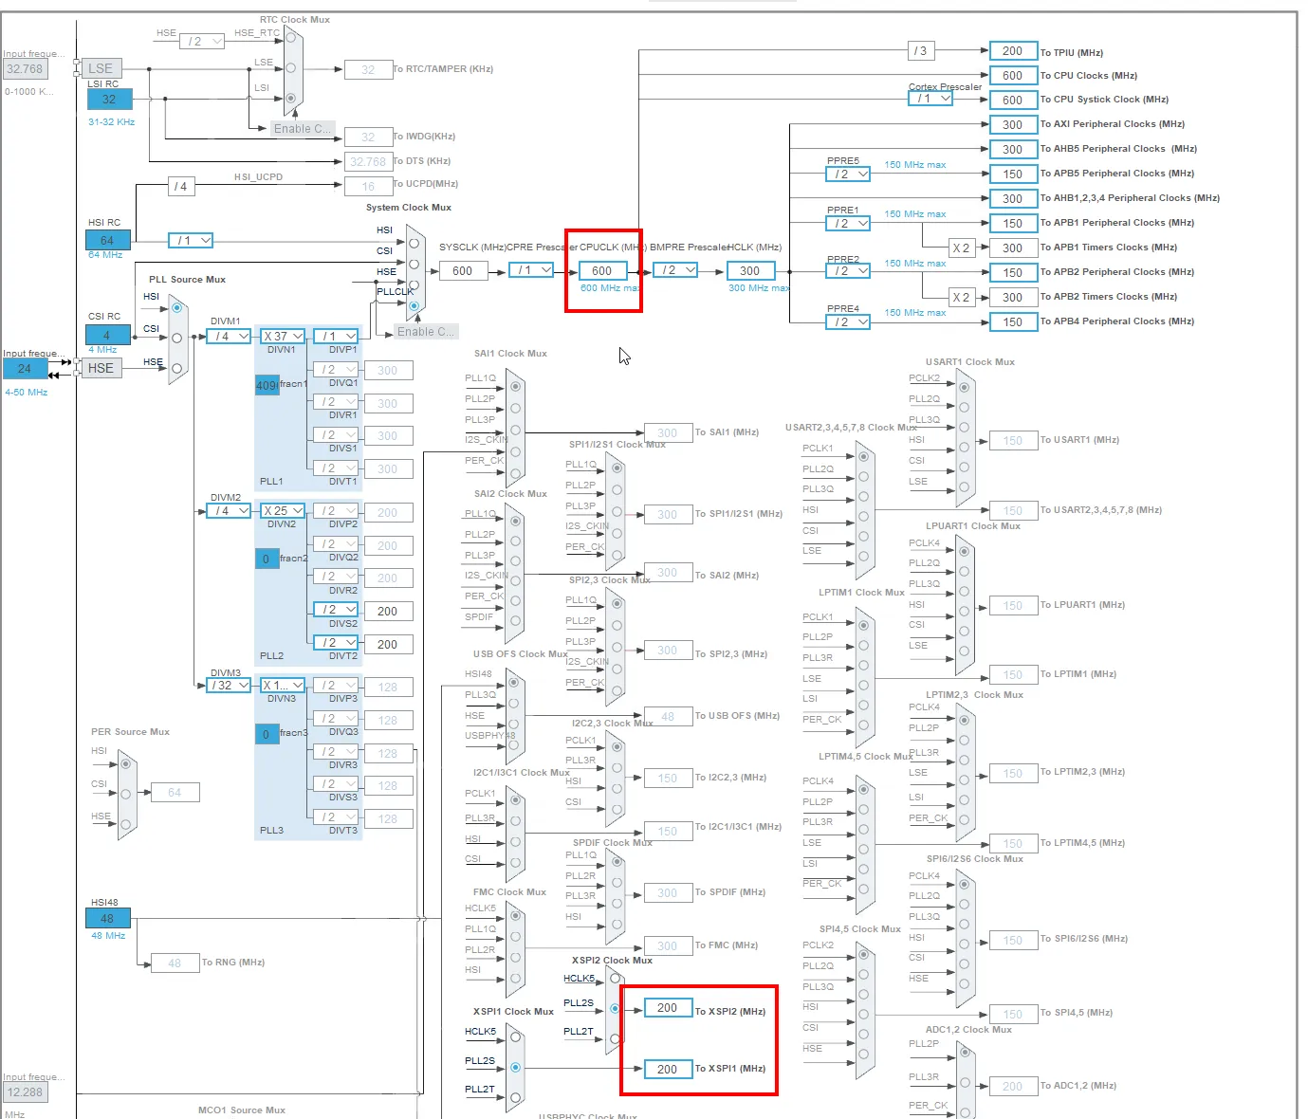Open the DIVN2 X 25 multiplier dropdown
Image resolution: width=1308 pixels, height=1119 pixels.
(x=283, y=510)
